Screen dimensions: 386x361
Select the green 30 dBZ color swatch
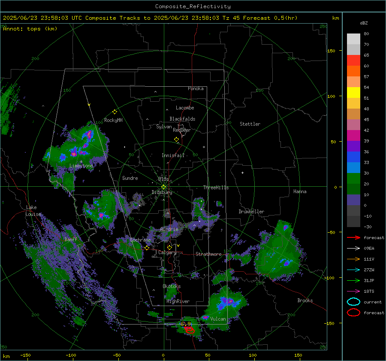point(353,178)
